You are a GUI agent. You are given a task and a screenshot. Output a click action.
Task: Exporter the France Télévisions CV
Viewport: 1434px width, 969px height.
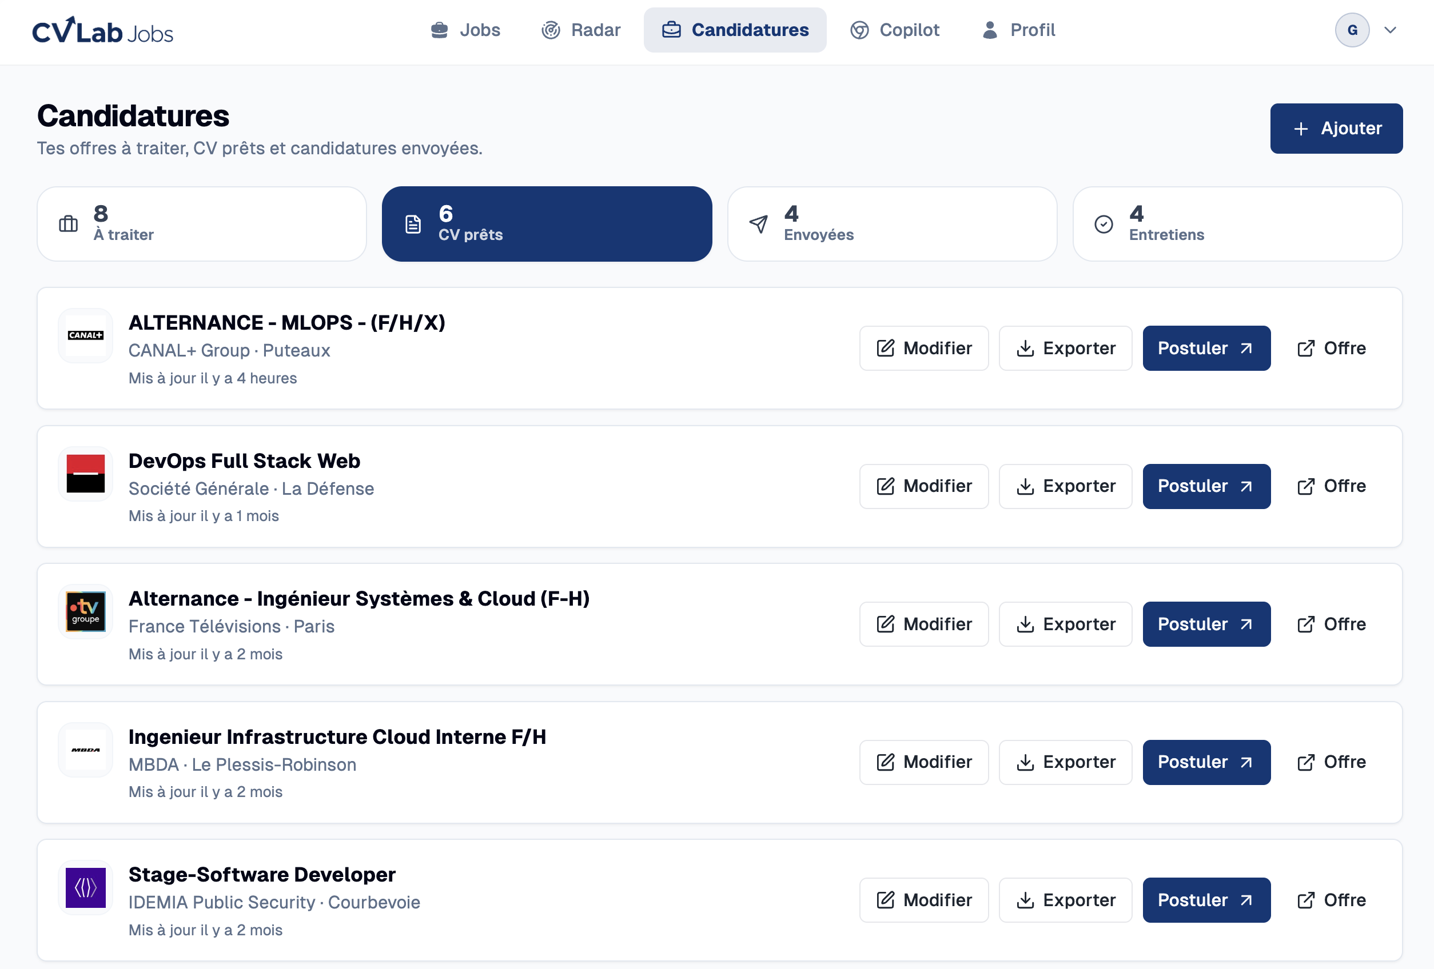click(x=1066, y=624)
